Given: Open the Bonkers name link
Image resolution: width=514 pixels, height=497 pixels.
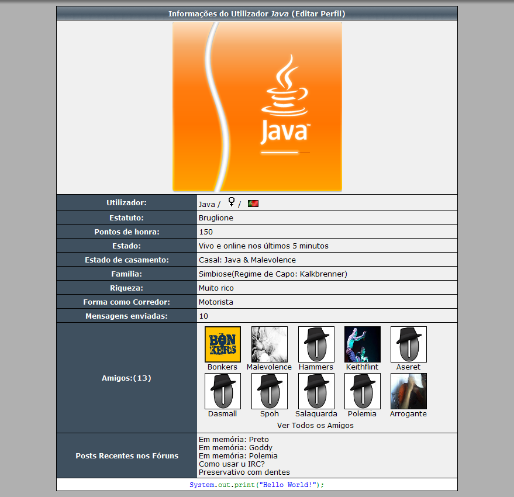Looking at the screenshot, I should [222, 367].
